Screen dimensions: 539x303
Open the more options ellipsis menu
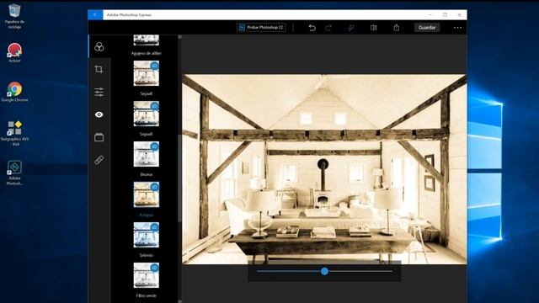(457, 28)
